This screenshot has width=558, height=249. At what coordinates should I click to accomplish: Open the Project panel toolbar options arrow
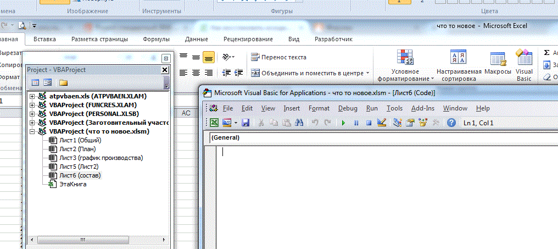(x=166, y=84)
